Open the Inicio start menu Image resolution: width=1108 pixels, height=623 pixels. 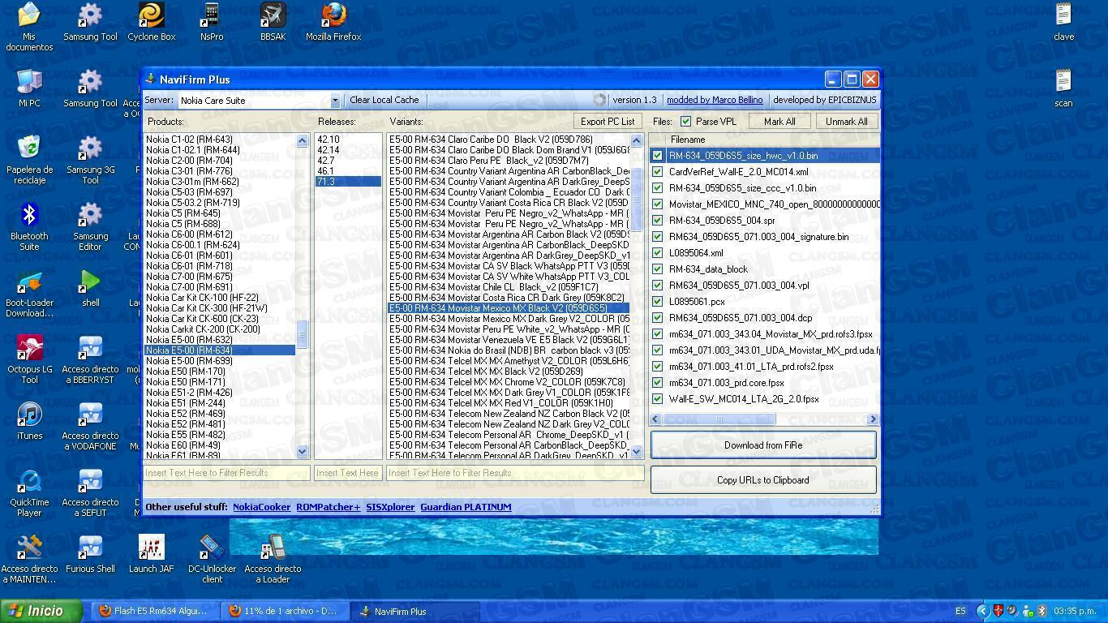coord(41,612)
